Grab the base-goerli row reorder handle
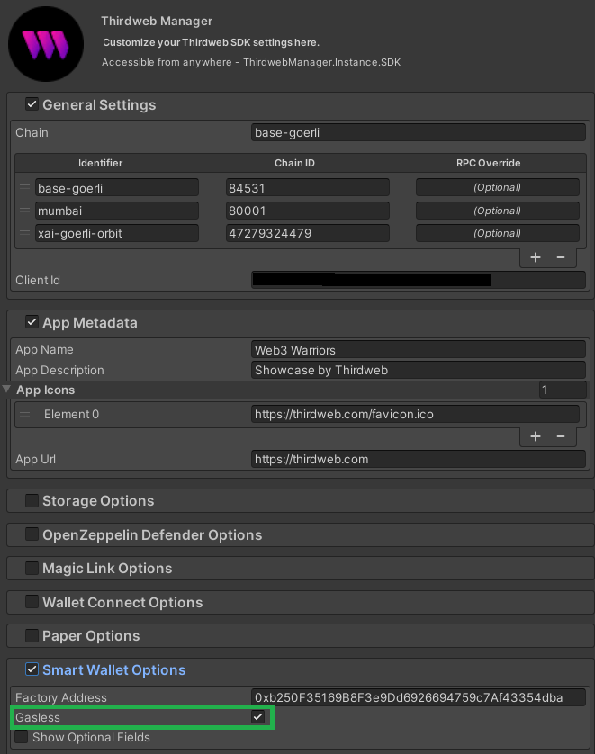The width and height of the screenshot is (595, 754). [24, 187]
